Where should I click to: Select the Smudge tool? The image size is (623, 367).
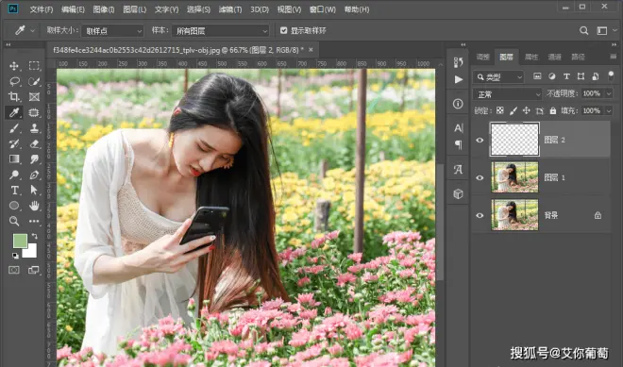[34, 158]
